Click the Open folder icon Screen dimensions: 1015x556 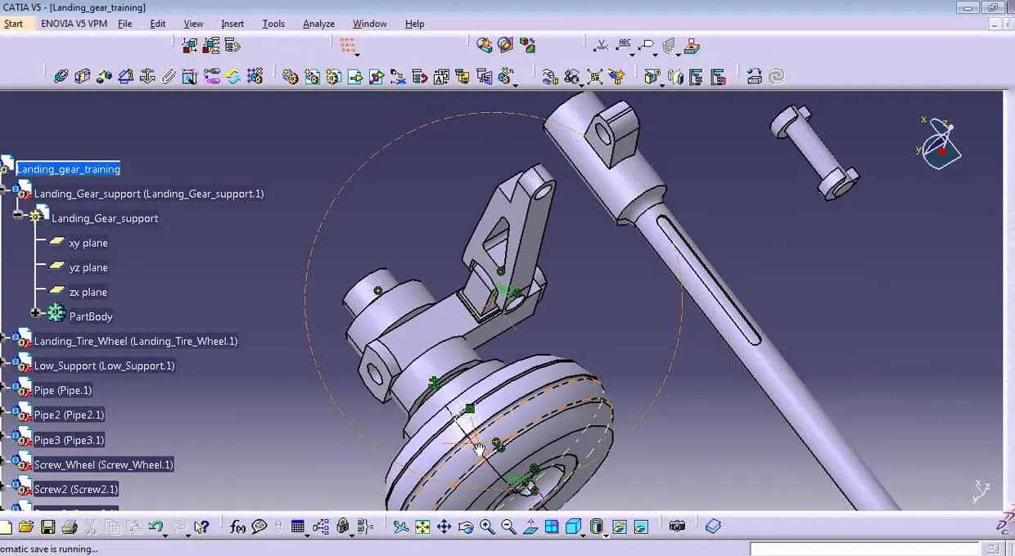pyautogui.click(x=26, y=527)
